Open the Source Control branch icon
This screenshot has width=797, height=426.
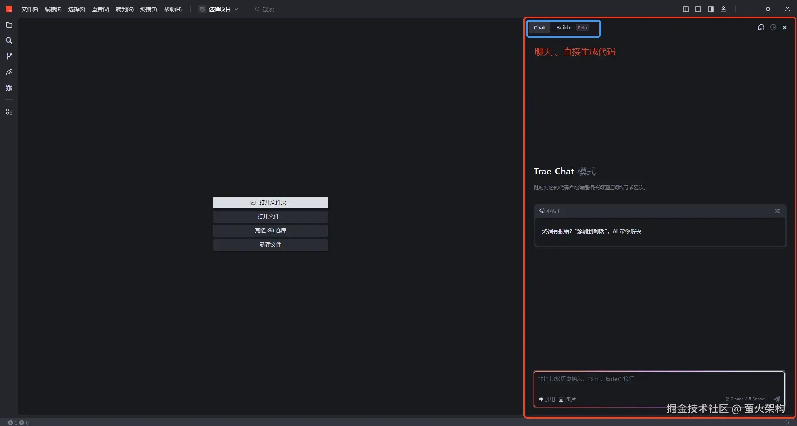coord(9,56)
